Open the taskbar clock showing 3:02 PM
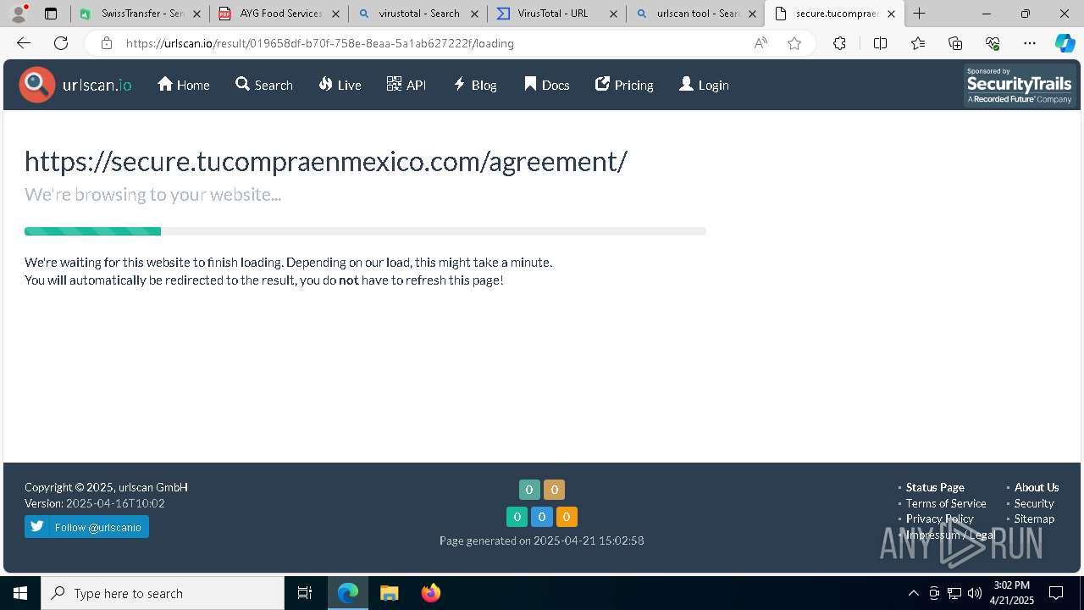 1012,593
